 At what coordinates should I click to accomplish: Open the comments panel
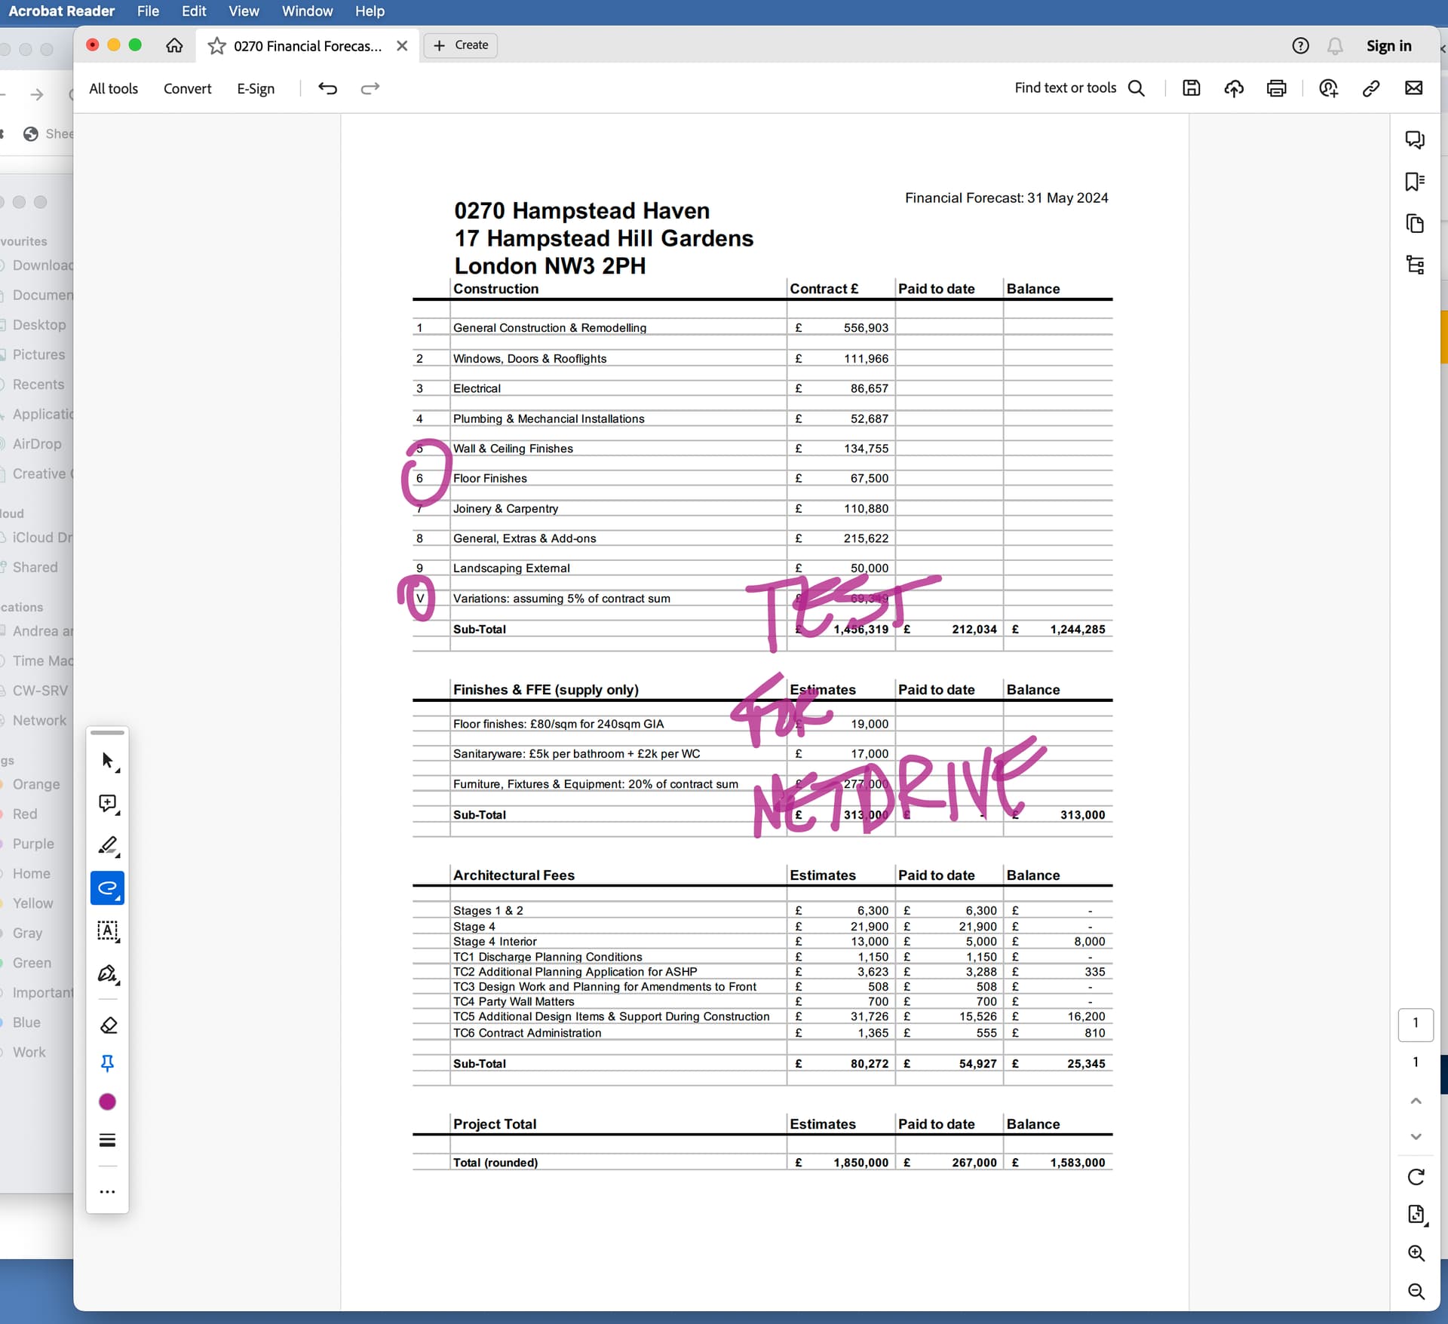[x=1415, y=140]
